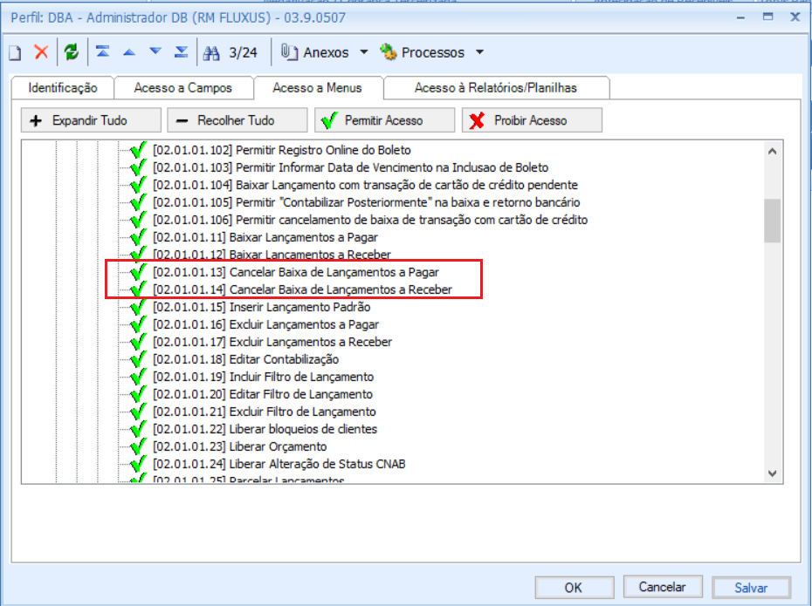Select row Liberar Orçamento

point(240,446)
